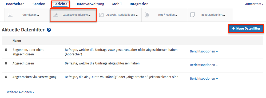The image size is (266, 98).
Task: Click the Name column header
Action: (17, 41)
